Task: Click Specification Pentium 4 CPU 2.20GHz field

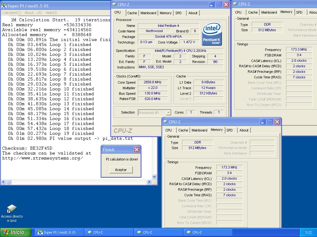Action: click(x=180, y=51)
